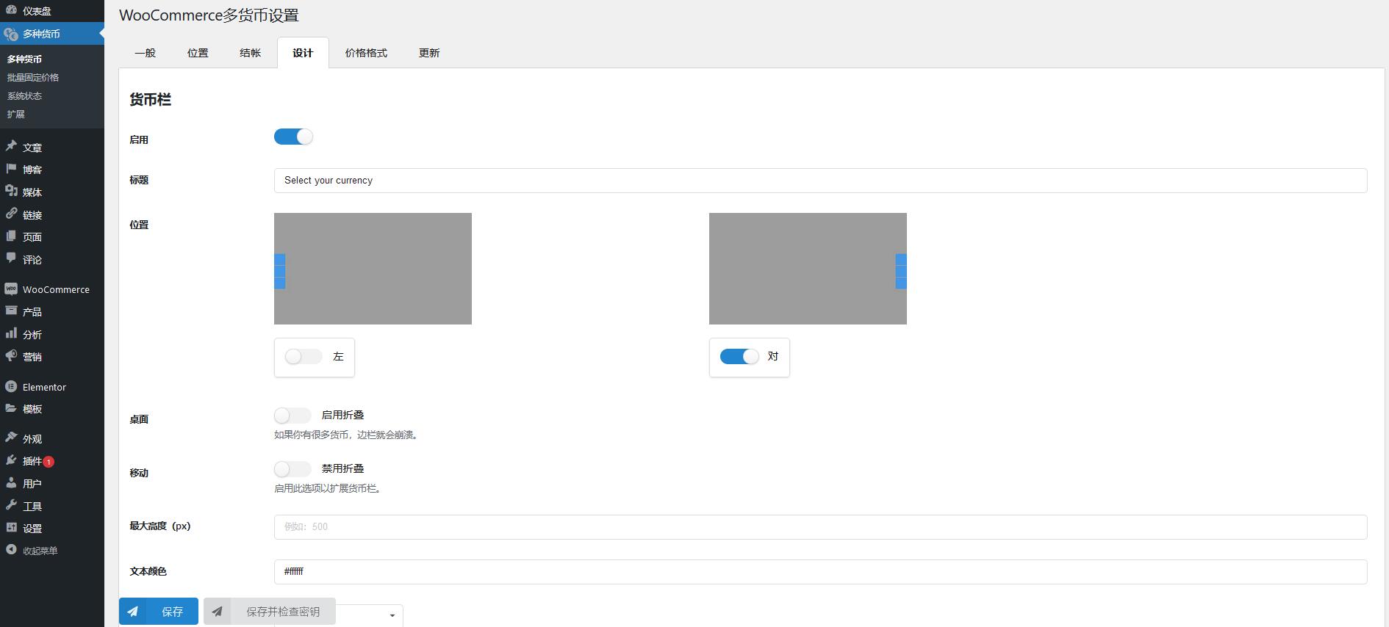Click the 文章 pushpin icon in sidebar

click(x=11, y=146)
